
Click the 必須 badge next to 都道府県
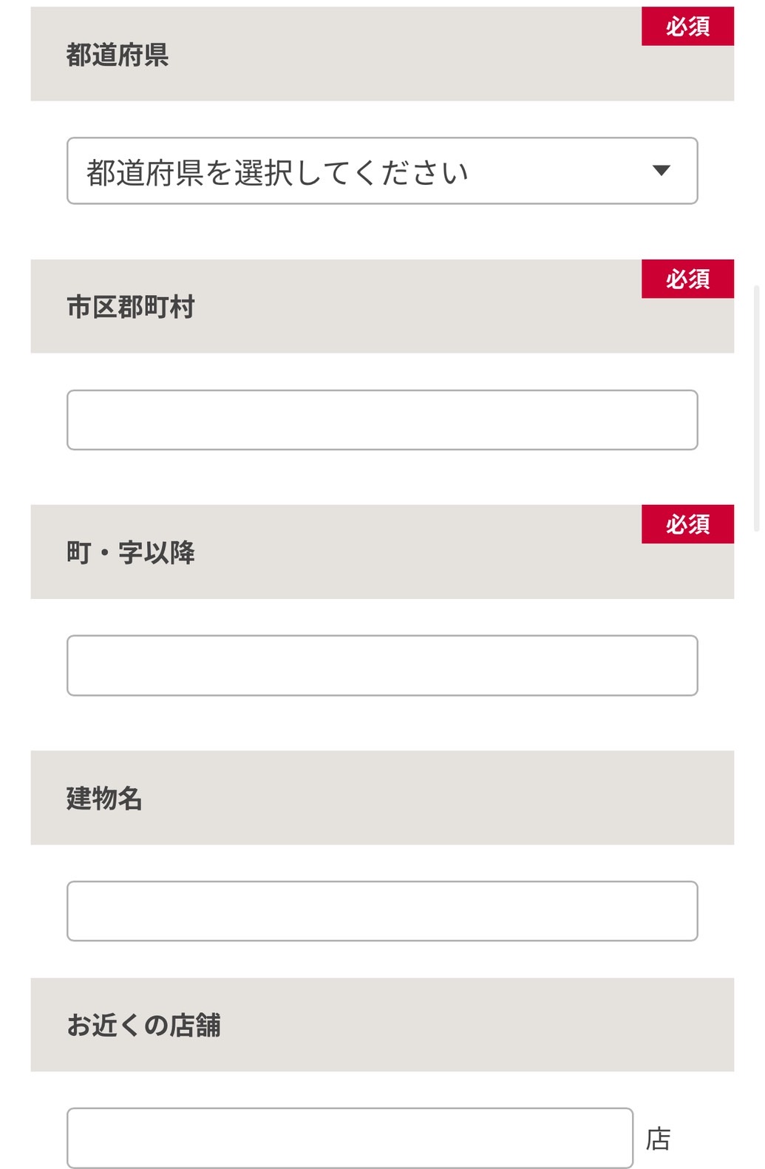pos(687,27)
